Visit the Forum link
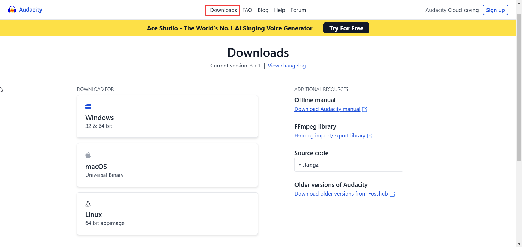Image resolution: width=522 pixels, height=247 pixels. (298, 10)
